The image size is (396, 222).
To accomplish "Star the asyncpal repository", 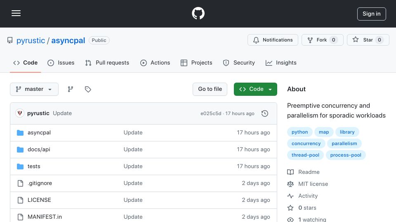I will 368,40.
